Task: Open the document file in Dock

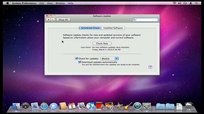Action: (179, 106)
